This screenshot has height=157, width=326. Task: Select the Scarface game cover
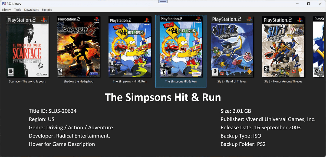[x=27, y=47]
